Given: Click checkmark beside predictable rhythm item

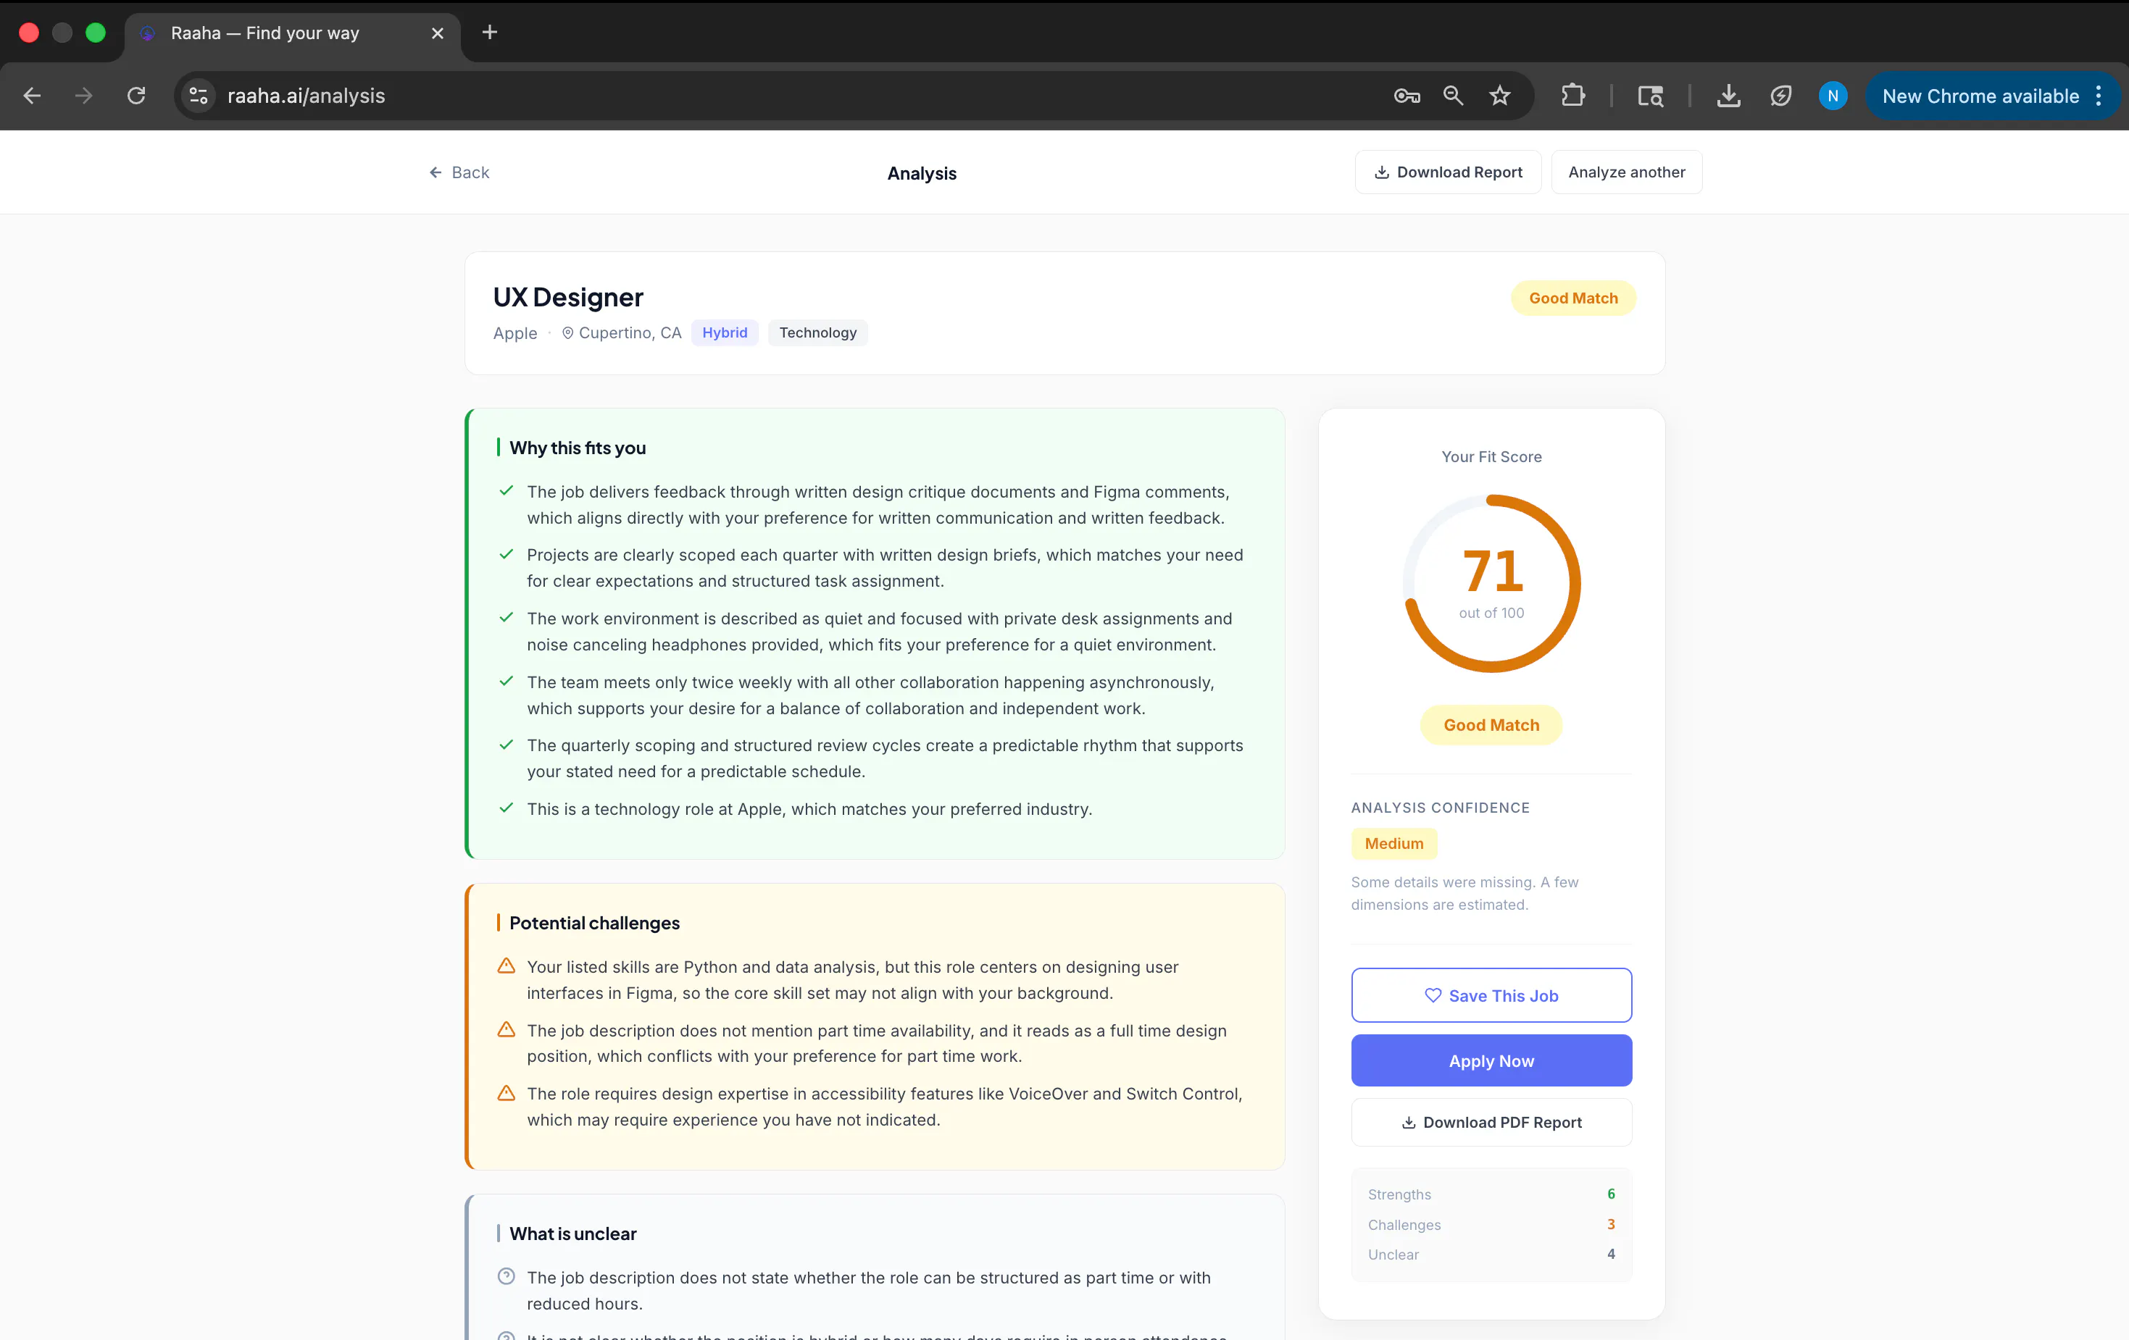Looking at the screenshot, I should (x=507, y=745).
